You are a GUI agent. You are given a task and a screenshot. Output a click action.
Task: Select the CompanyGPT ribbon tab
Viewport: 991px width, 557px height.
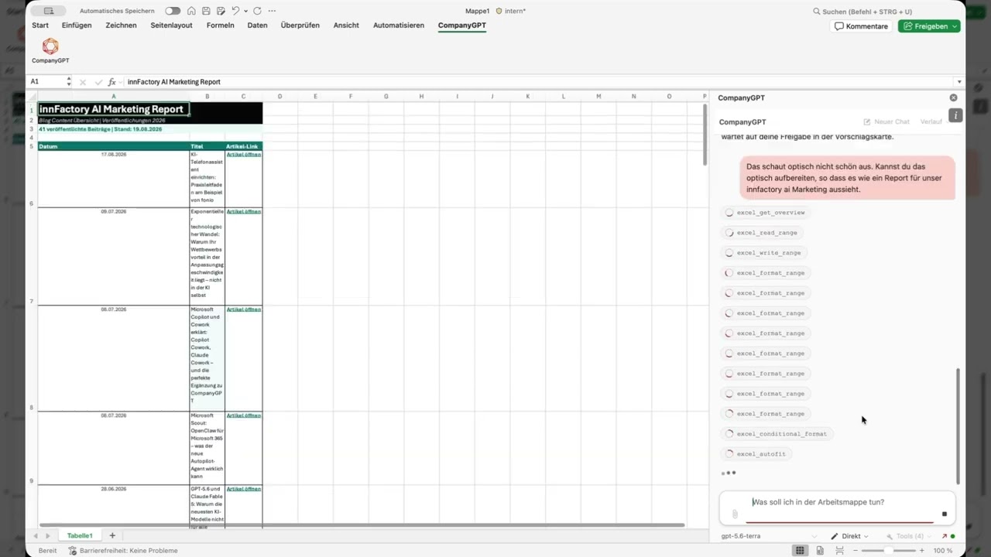coord(462,26)
